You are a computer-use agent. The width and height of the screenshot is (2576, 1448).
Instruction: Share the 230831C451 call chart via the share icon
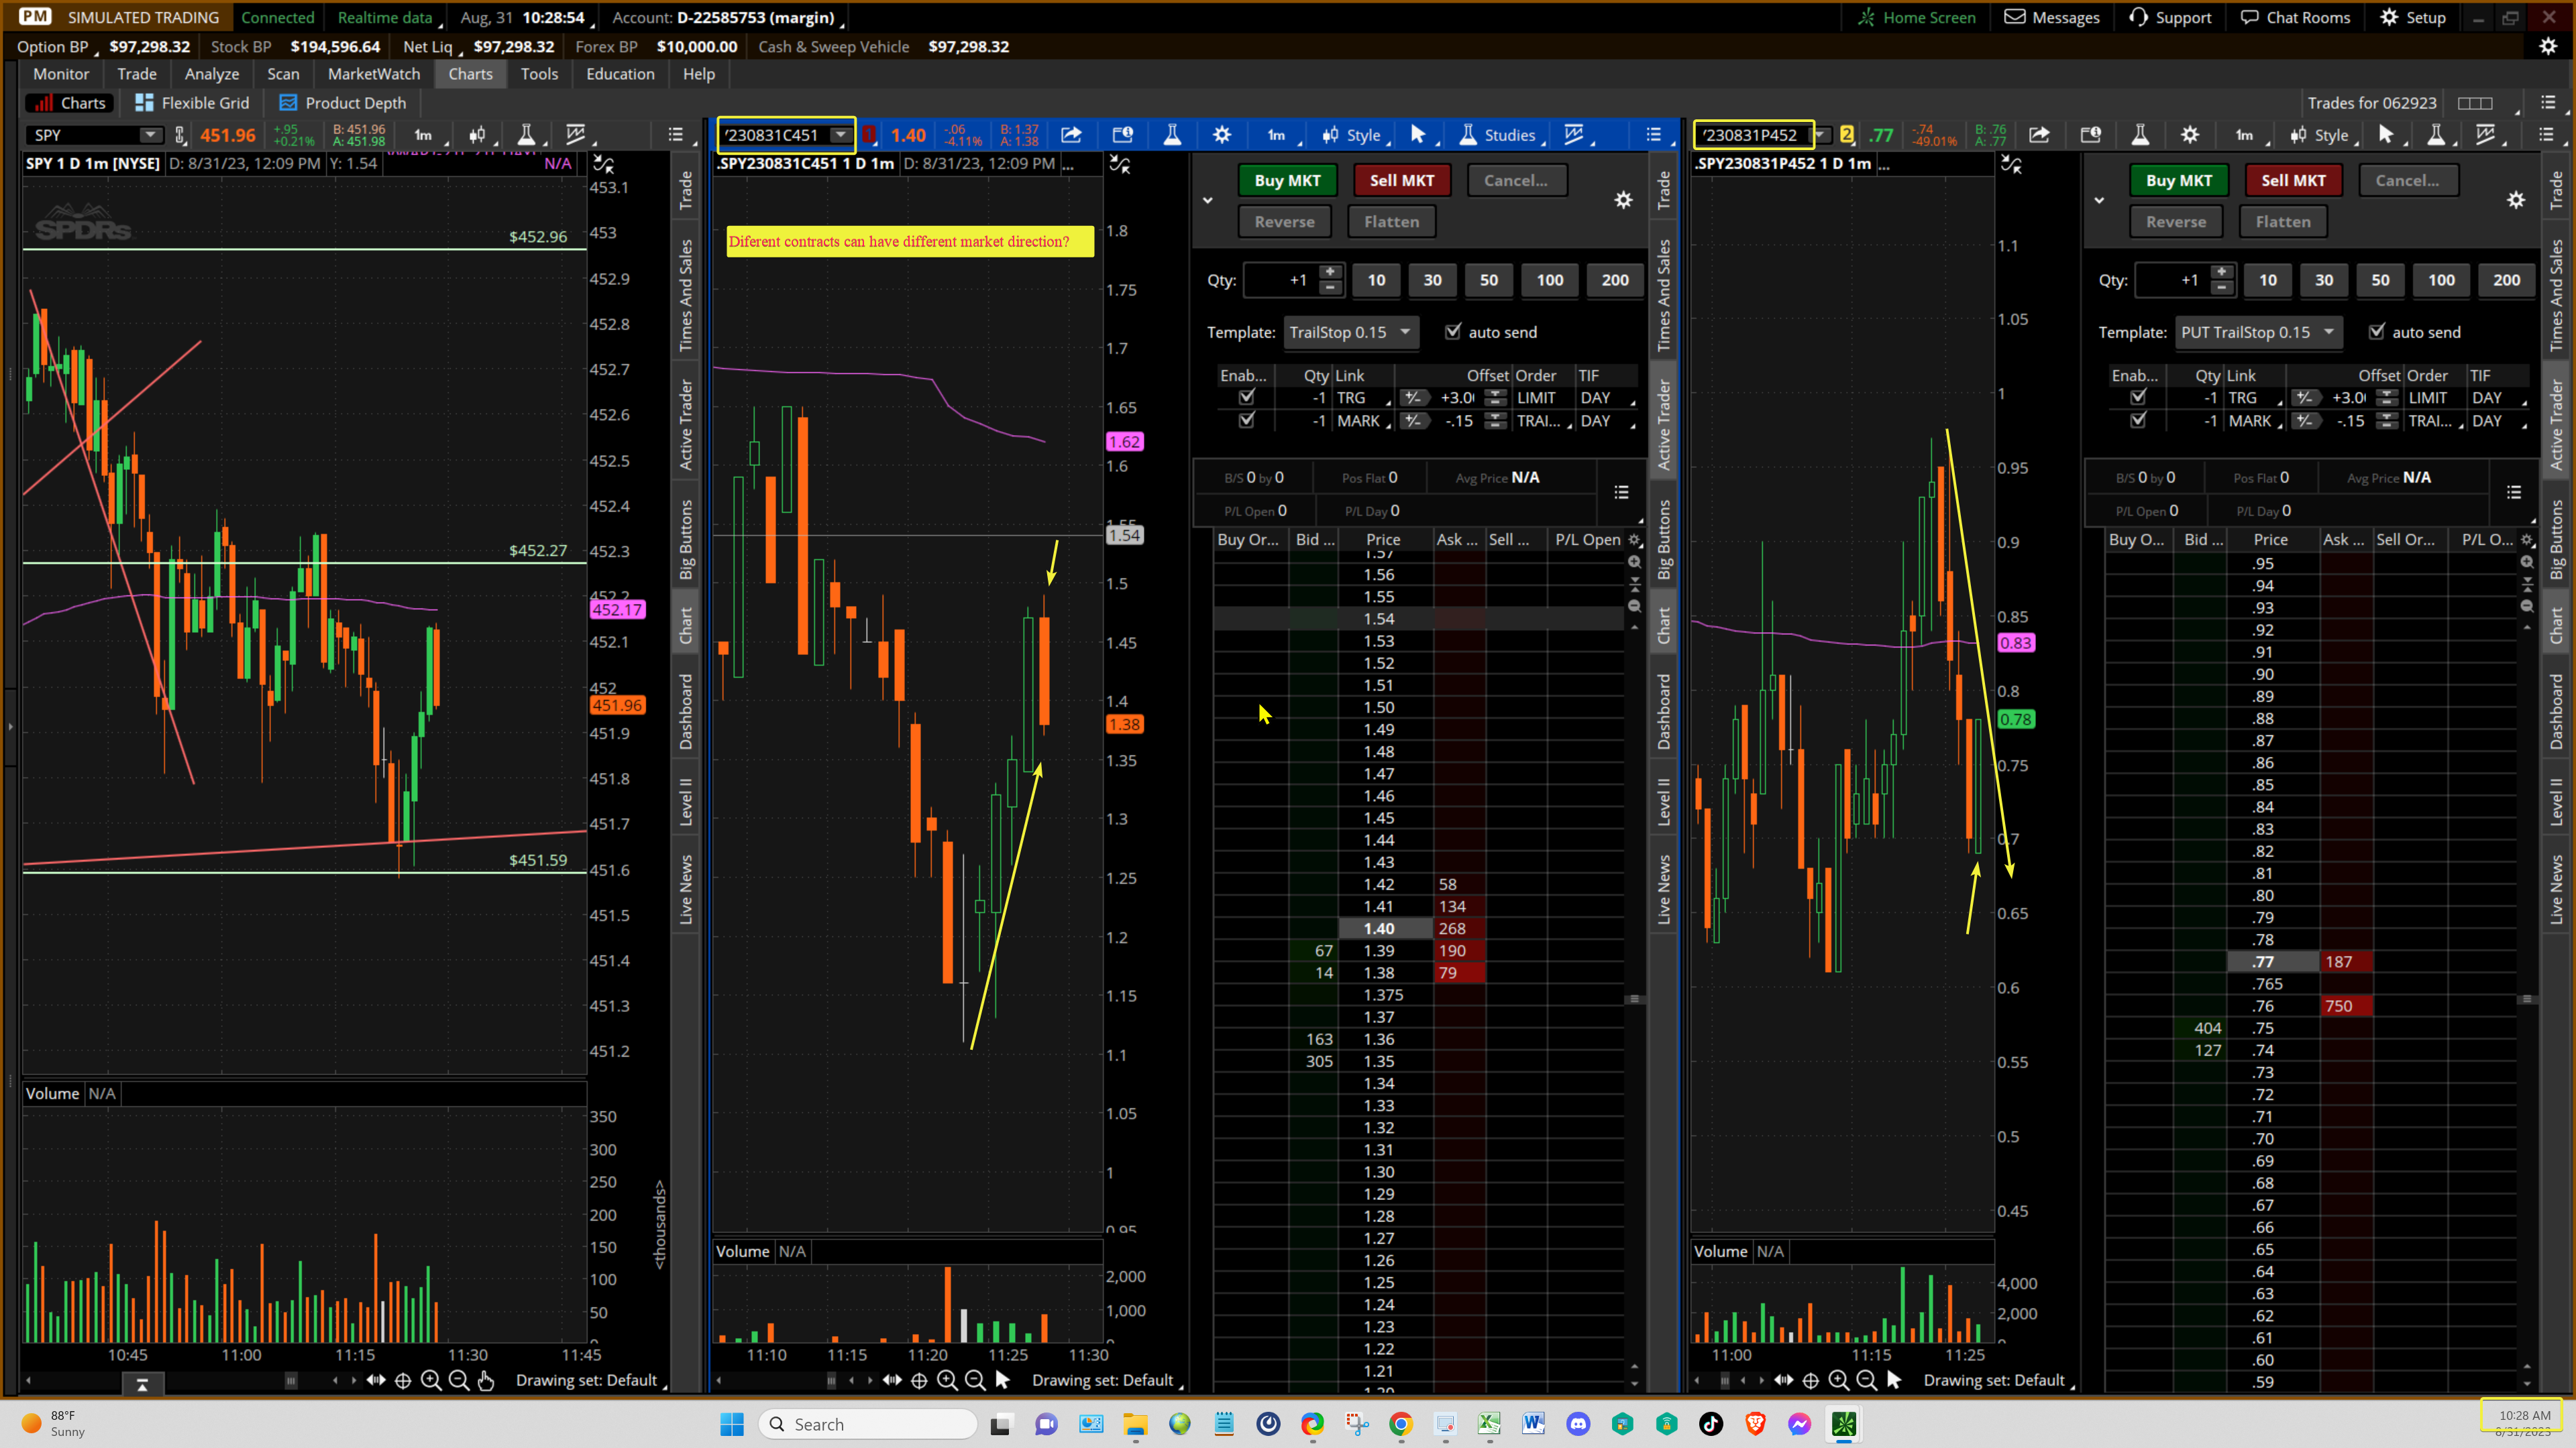[x=1071, y=135]
